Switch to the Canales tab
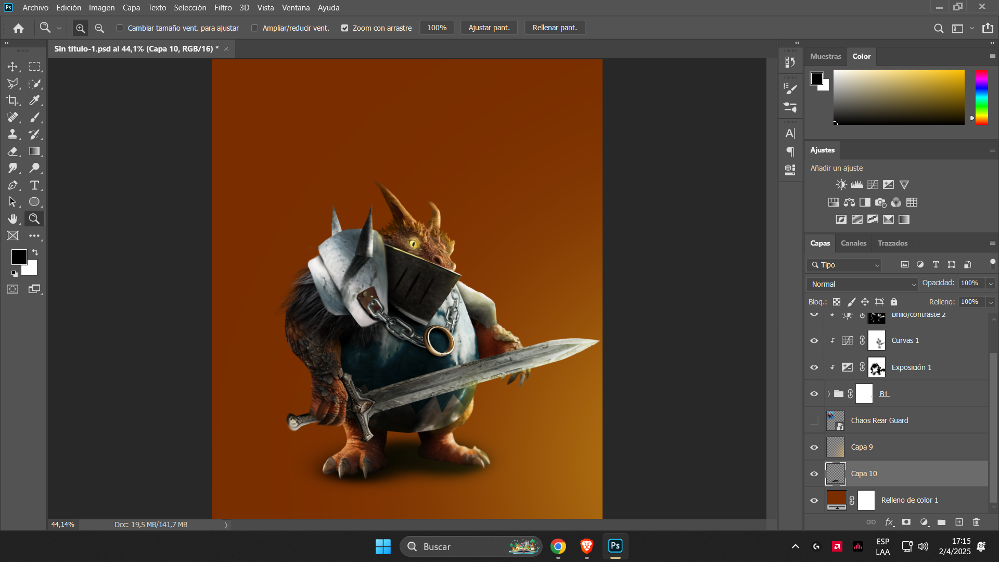Image resolution: width=999 pixels, height=562 pixels. click(853, 243)
